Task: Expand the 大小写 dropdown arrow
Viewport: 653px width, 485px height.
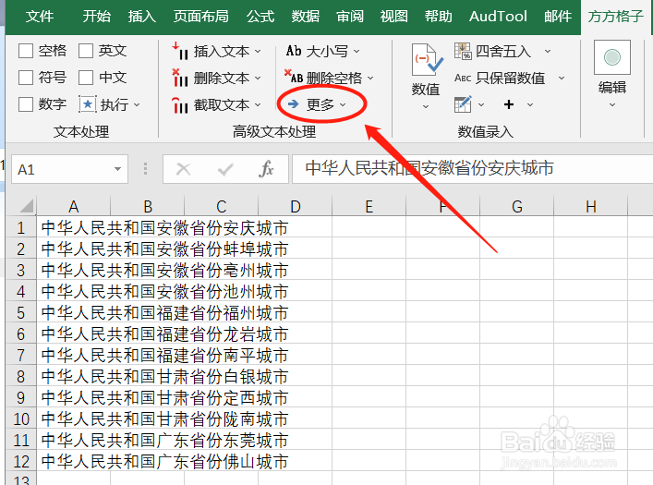Action: (357, 52)
